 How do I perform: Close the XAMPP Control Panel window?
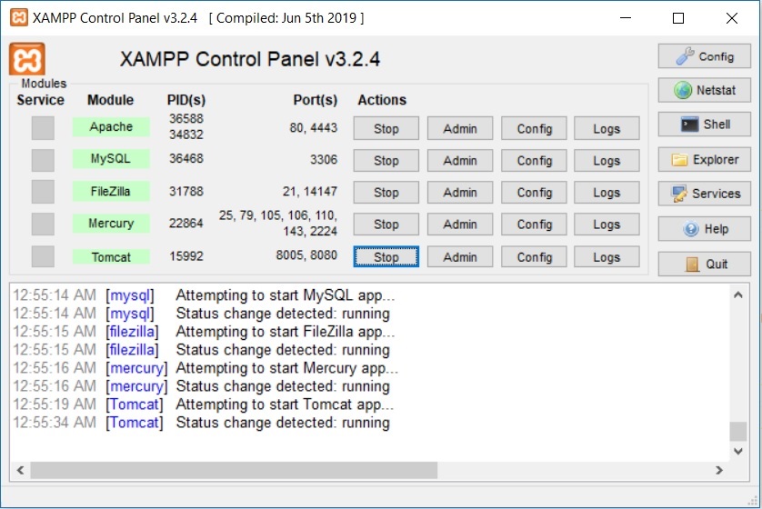coord(732,18)
